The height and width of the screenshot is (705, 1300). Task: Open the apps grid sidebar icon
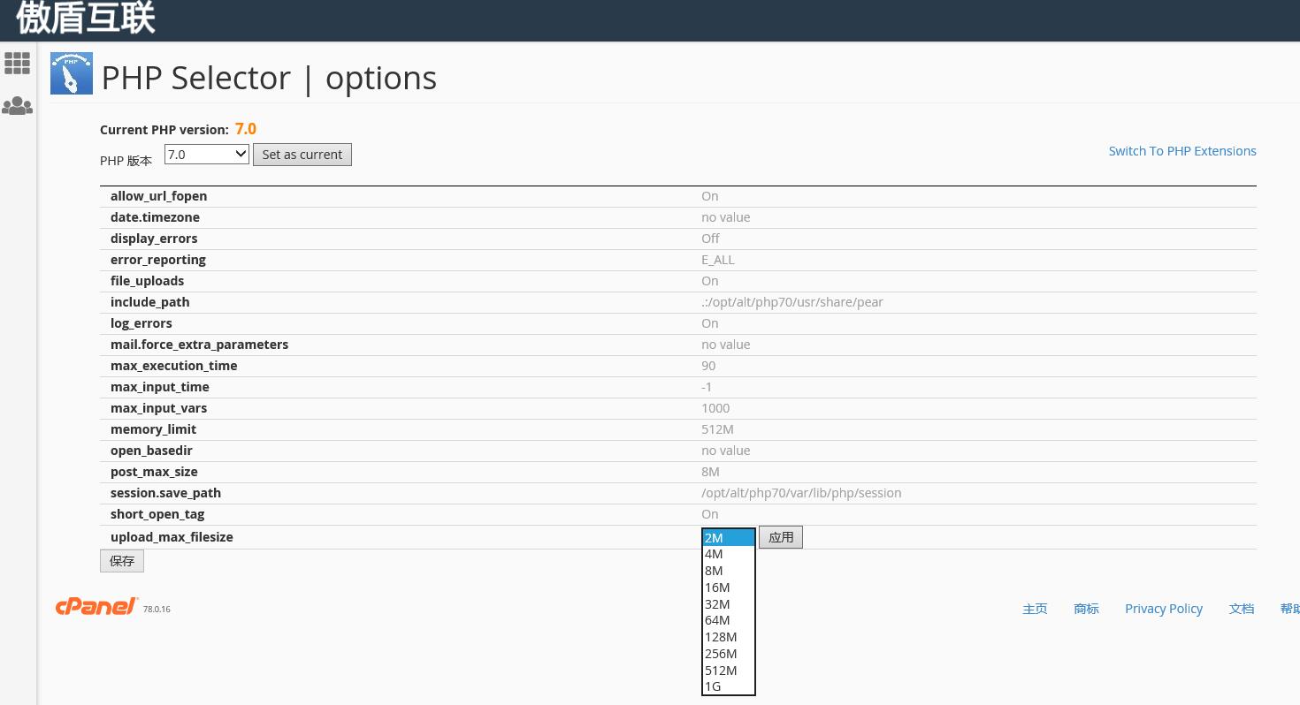(x=18, y=63)
